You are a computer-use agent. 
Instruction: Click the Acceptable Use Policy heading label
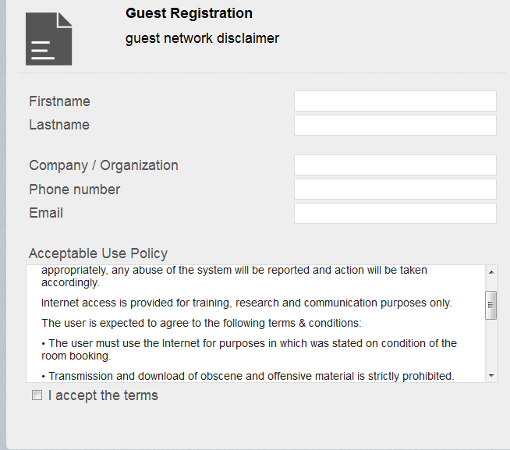(98, 253)
